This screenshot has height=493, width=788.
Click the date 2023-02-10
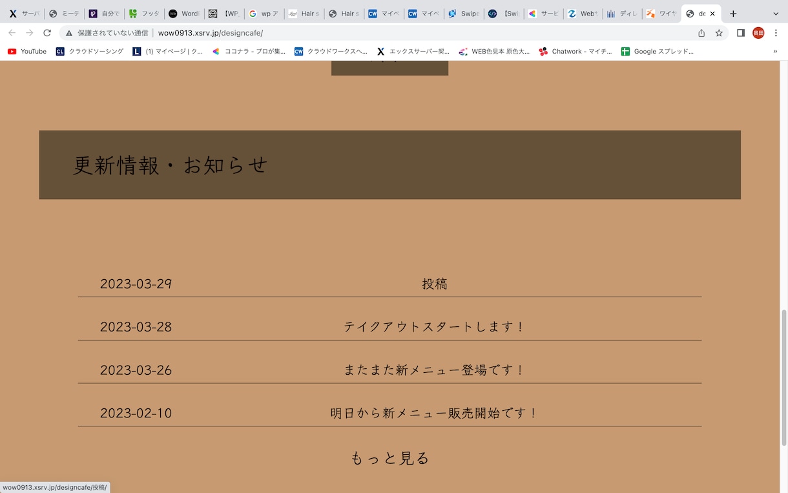click(x=136, y=413)
